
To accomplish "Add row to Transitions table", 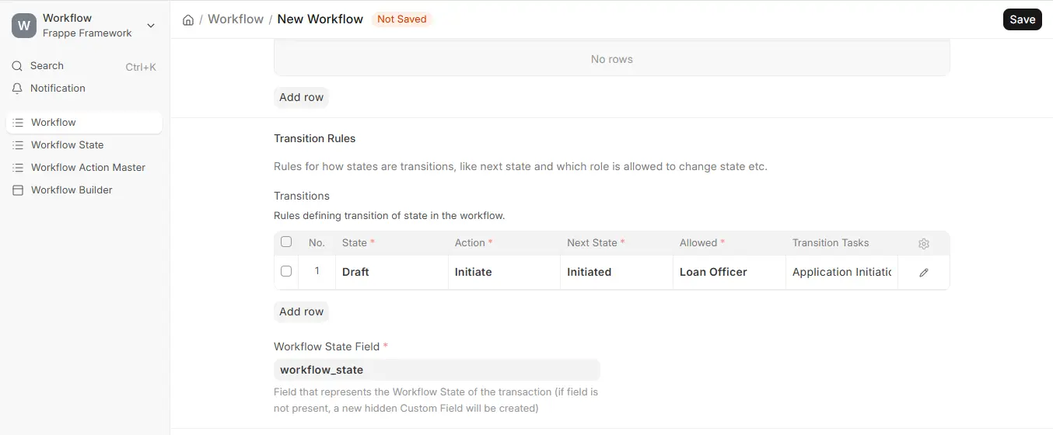I will (301, 311).
